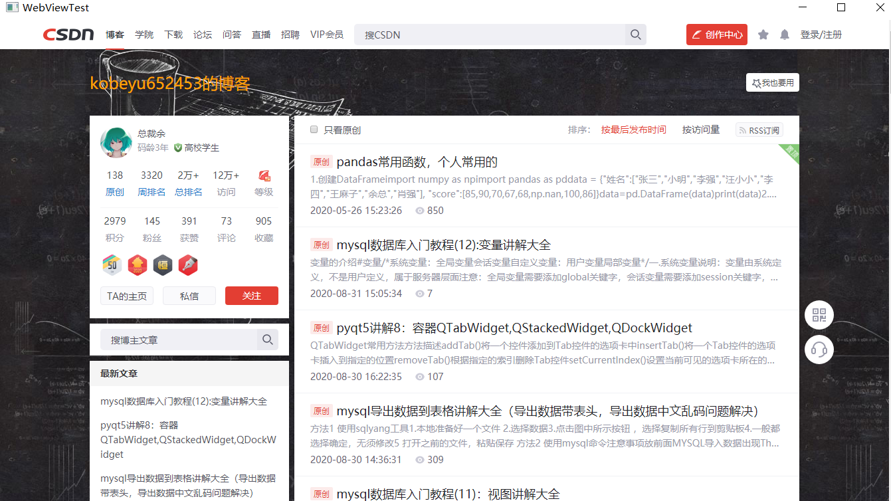Click the 我也要用 button
This screenshot has width=891, height=501.
[x=772, y=82]
